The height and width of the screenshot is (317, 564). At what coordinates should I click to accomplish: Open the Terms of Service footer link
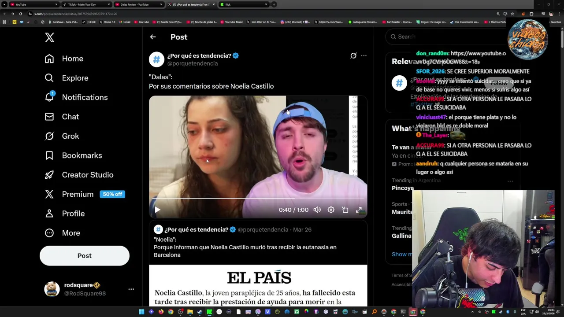(x=401, y=276)
